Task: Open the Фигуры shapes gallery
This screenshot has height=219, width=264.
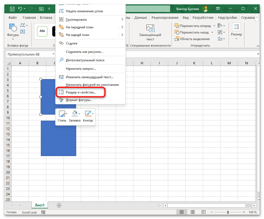Action: coord(13,32)
